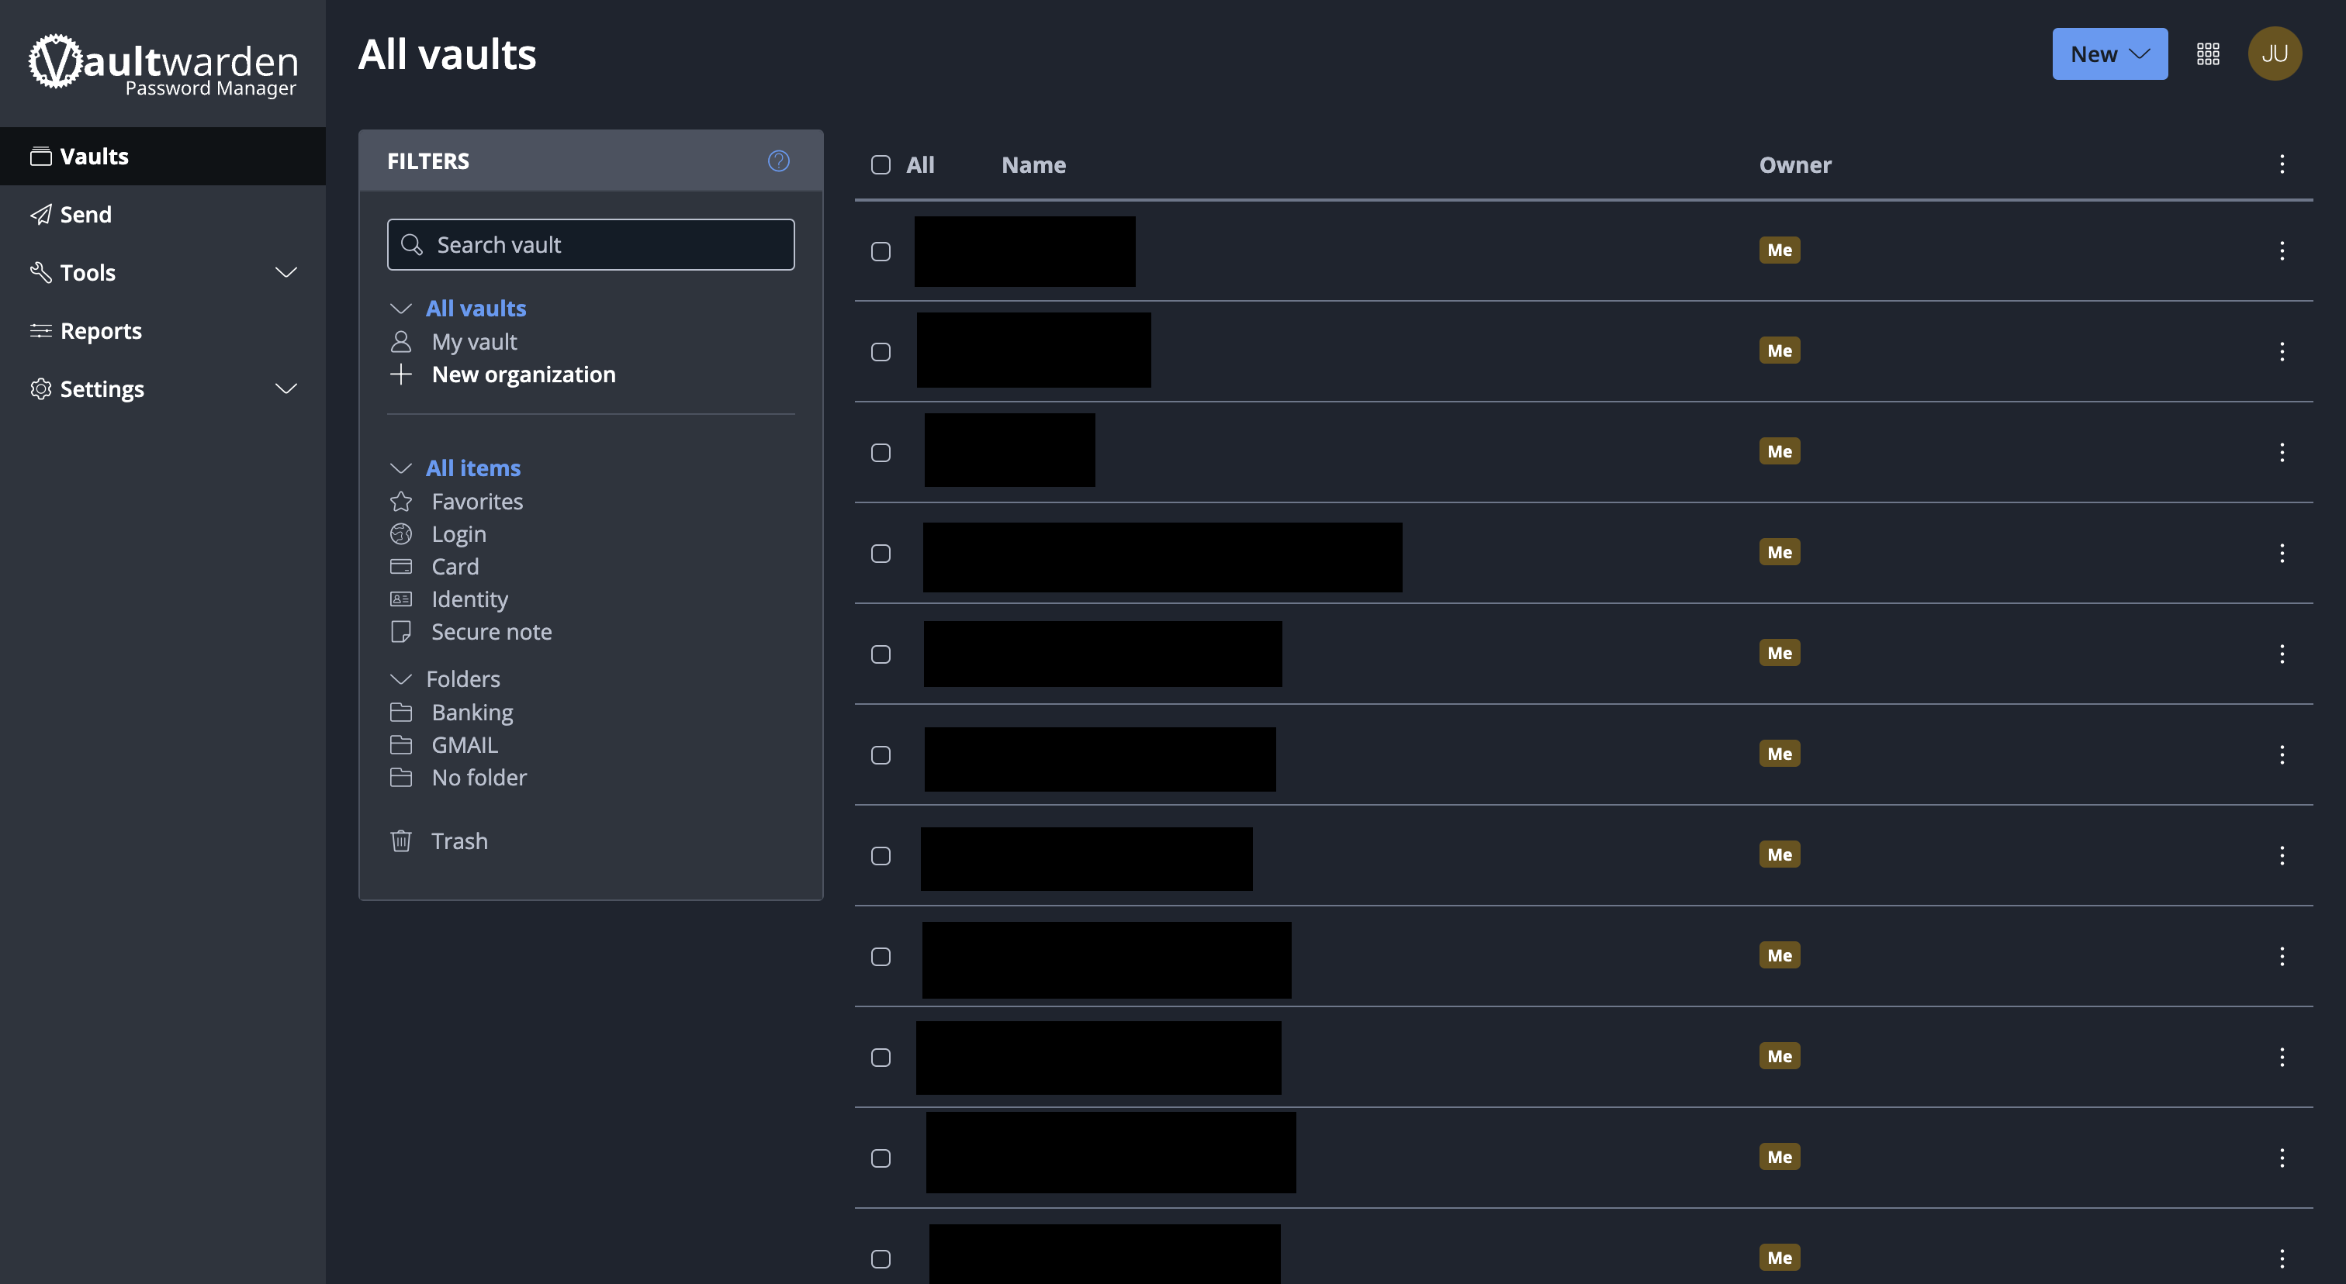Screen dimensions: 2346x1284
Task: Open three-dot options for seventh vault item
Action: pyautogui.click(x=2282, y=855)
